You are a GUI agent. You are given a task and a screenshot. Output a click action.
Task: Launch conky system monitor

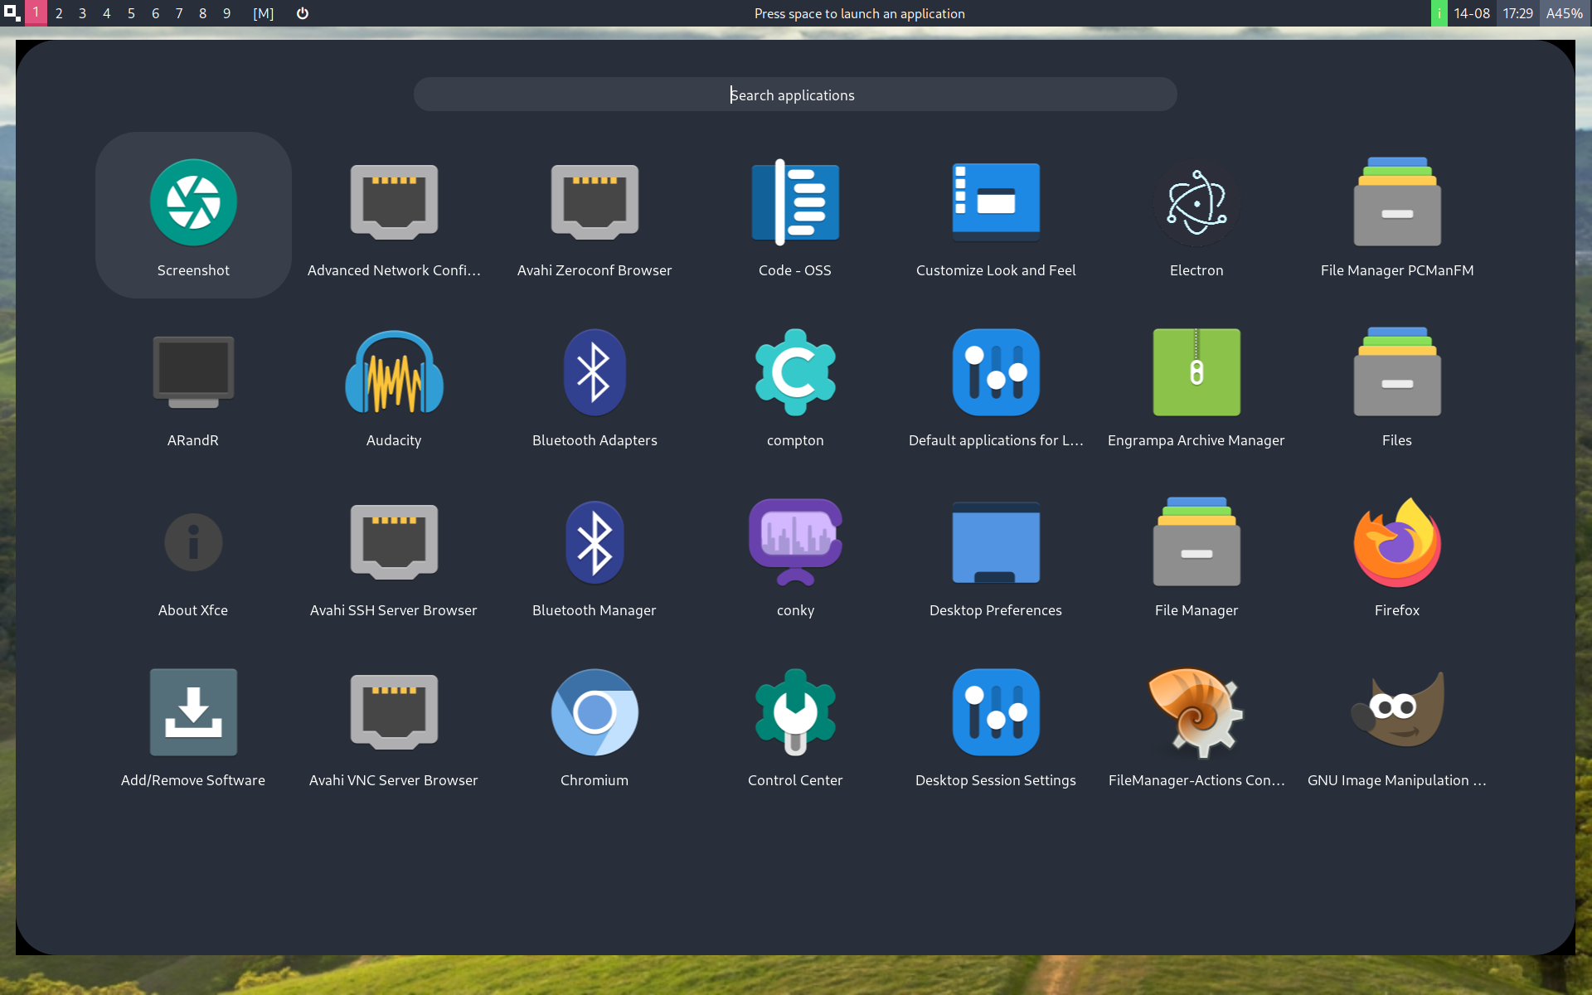(795, 556)
